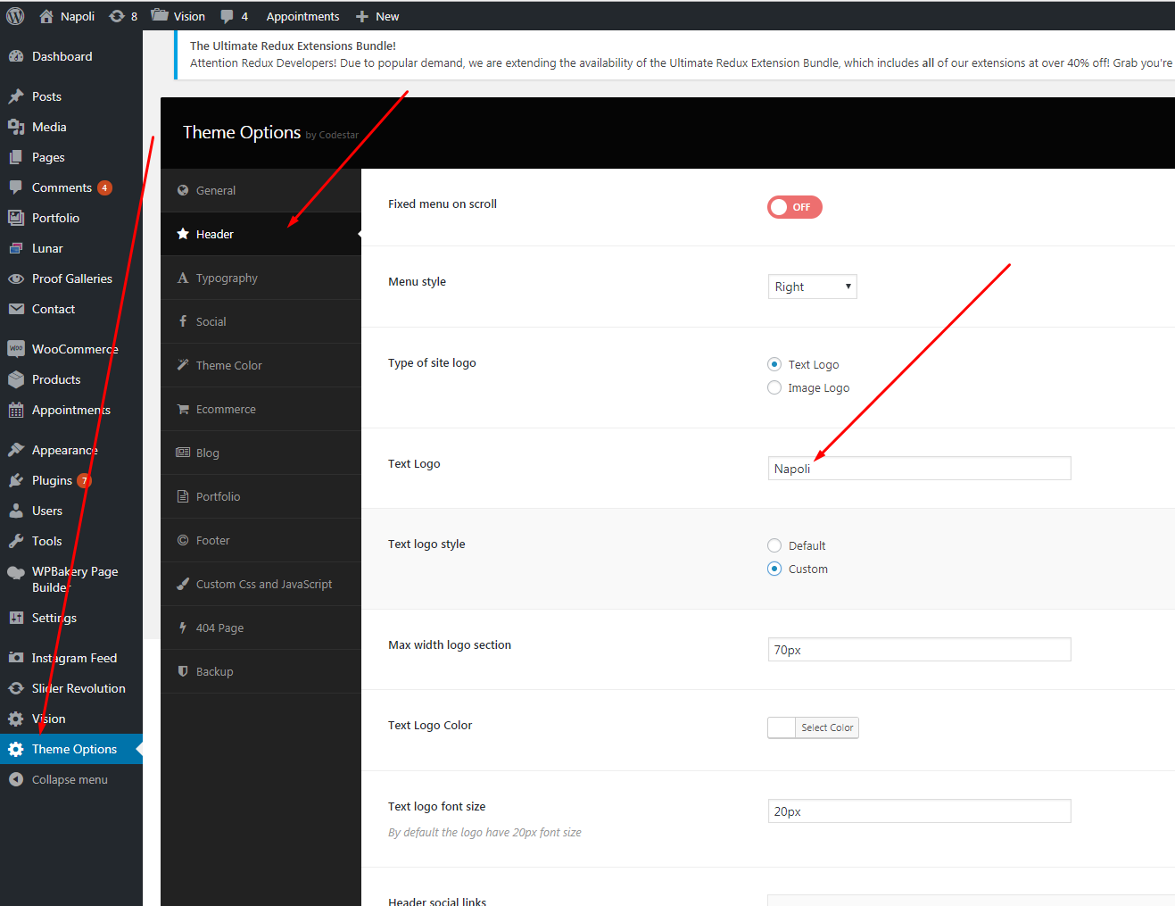The image size is (1175, 906).
Task: Click the comments bubble icon in admin bar
Action: [228, 16]
